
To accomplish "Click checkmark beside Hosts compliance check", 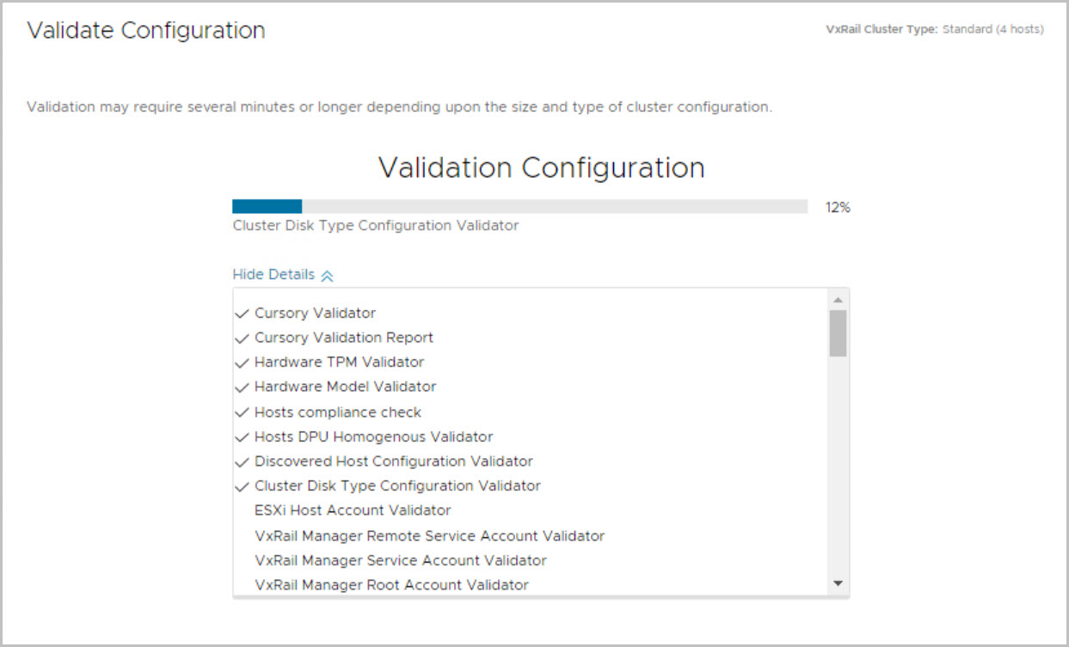I will tap(241, 412).
